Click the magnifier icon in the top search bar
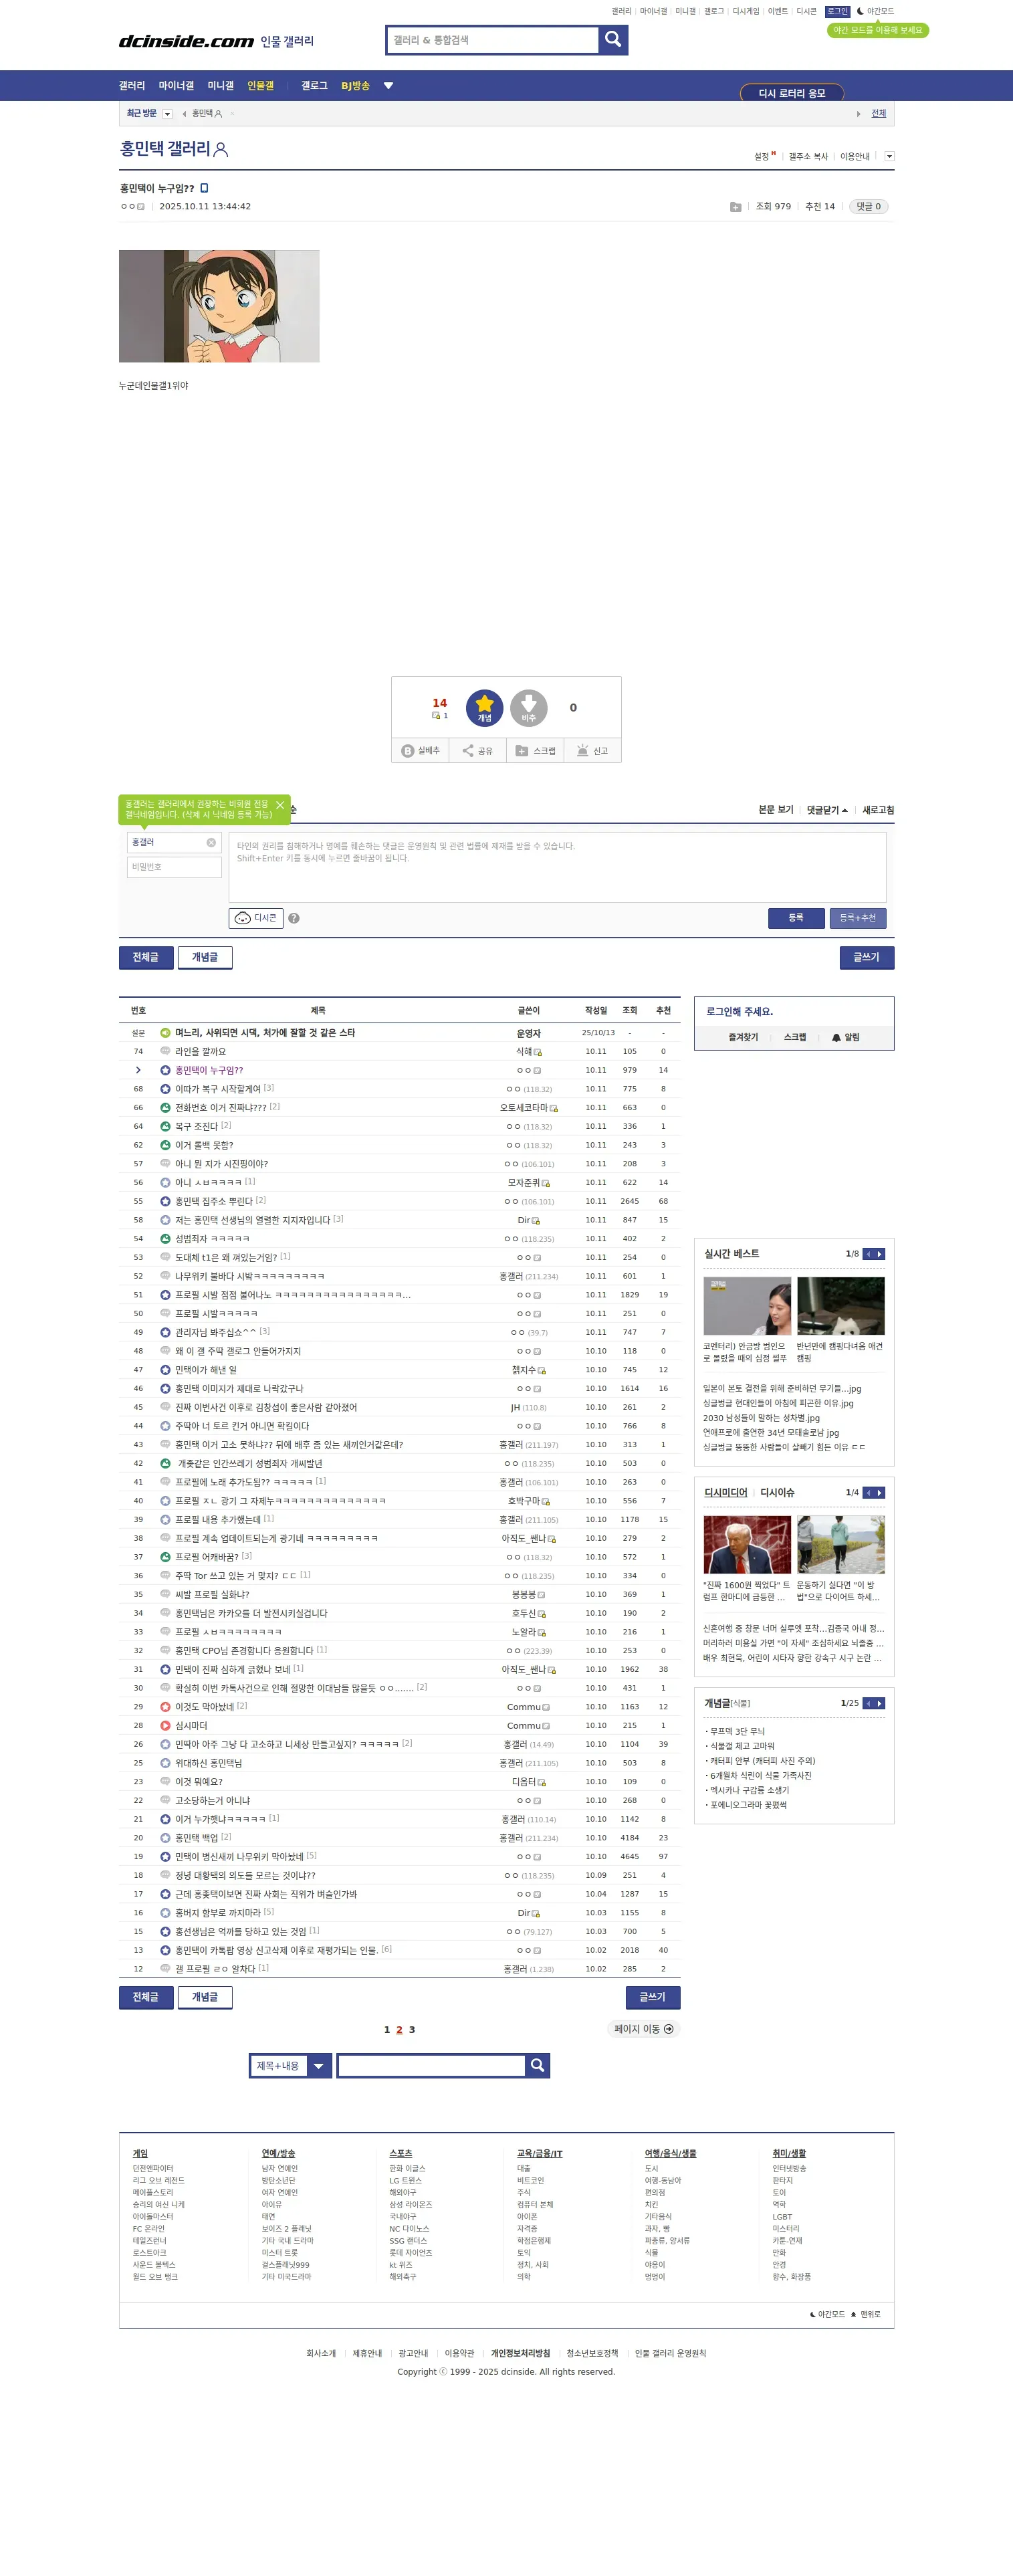The image size is (1013, 2576). point(613,40)
